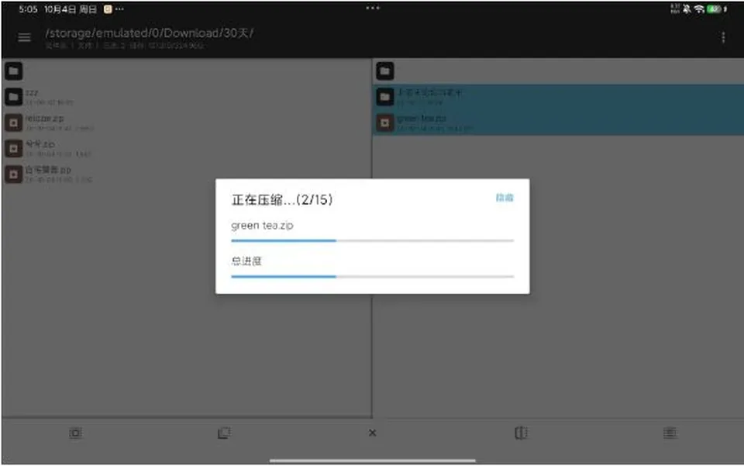Tap the green tea.zip archive icon in the right pane
The image size is (744, 466).
(385, 123)
